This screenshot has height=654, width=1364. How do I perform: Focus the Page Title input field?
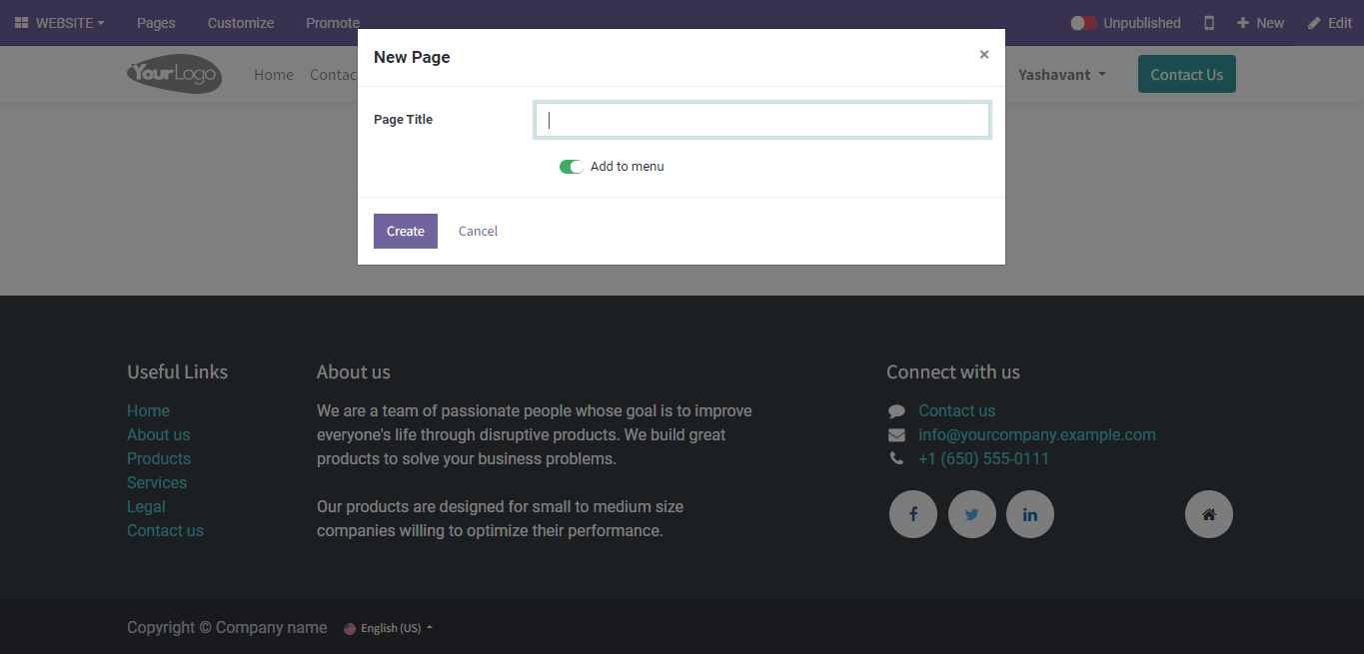pyautogui.click(x=762, y=120)
